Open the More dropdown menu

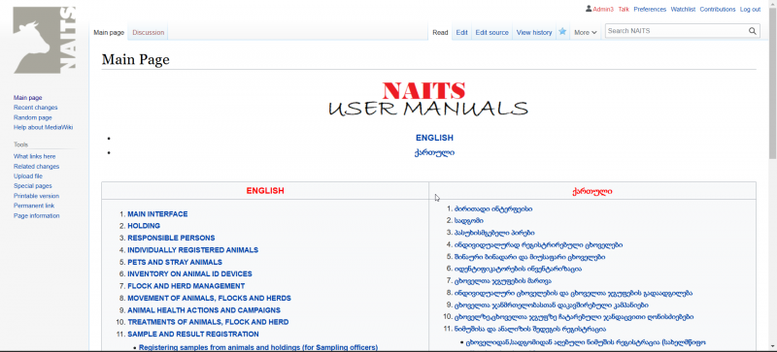[x=585, y=33]
